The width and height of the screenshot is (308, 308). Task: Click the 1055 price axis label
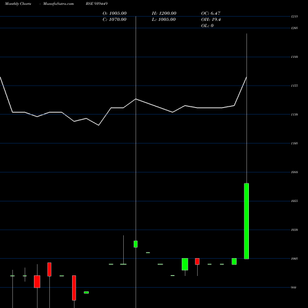point(294,201)
